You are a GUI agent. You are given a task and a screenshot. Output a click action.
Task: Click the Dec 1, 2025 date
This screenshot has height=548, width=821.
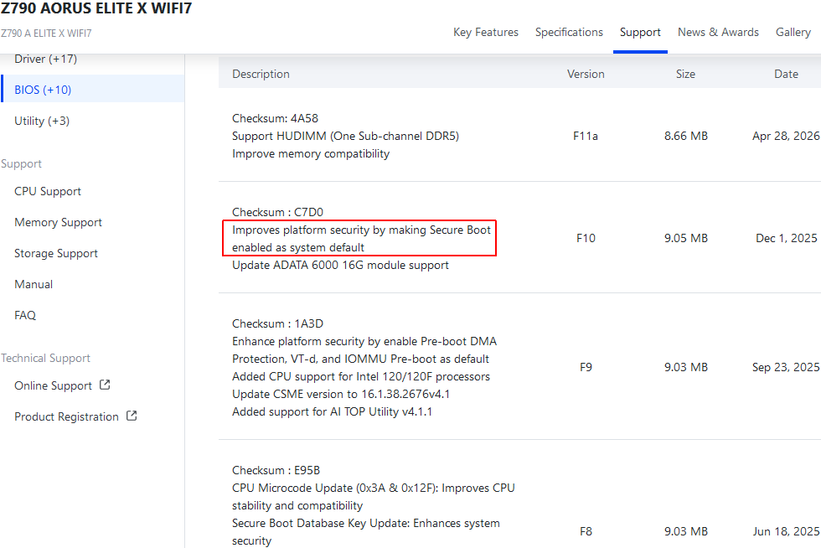pyautogui.click(x=786, y=238)
